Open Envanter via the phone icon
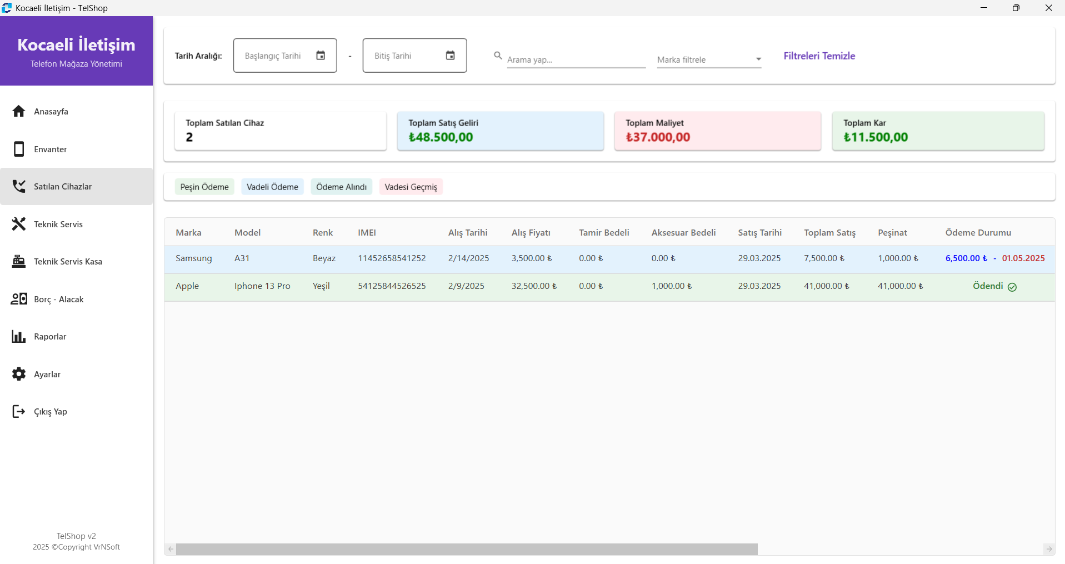 [x=19, y=149]
